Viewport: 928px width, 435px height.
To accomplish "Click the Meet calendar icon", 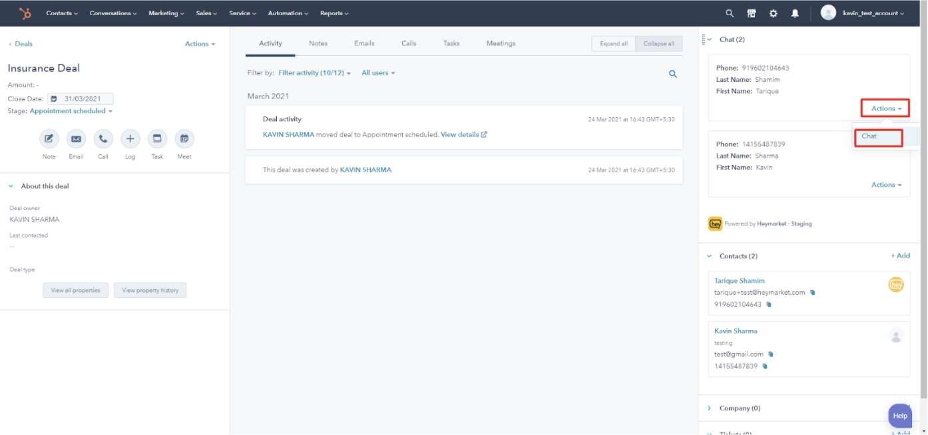I will (x=184, y=139).
